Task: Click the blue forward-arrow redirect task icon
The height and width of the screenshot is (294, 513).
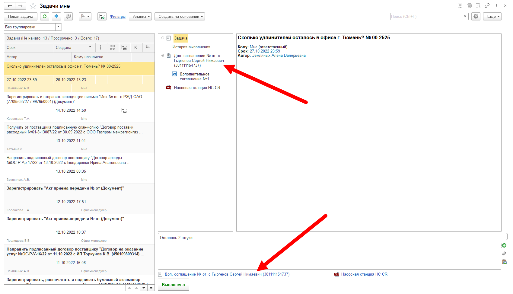Action: [x=56, y=16]
